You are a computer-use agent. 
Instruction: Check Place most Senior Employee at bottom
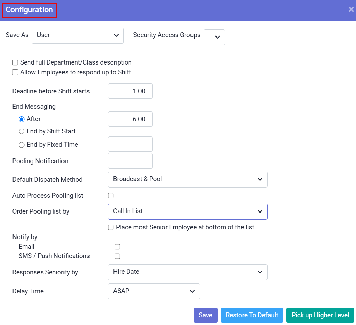pos(111,227)
